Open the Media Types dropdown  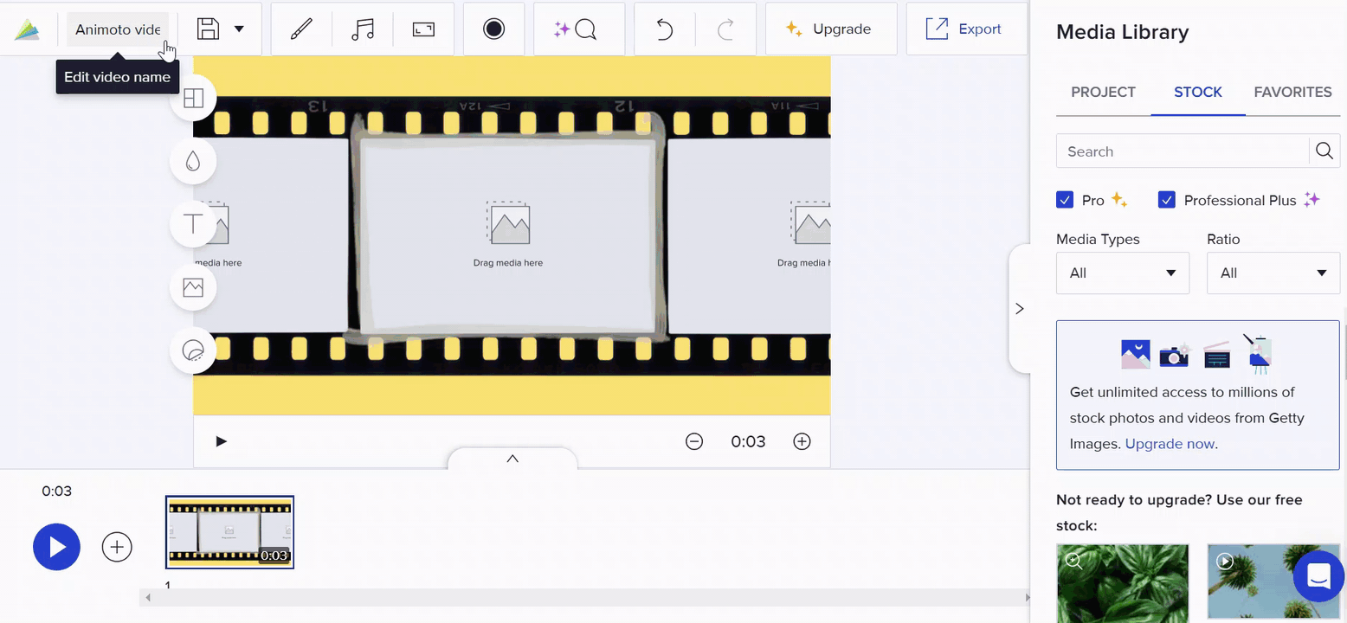tap(1122, 273)
